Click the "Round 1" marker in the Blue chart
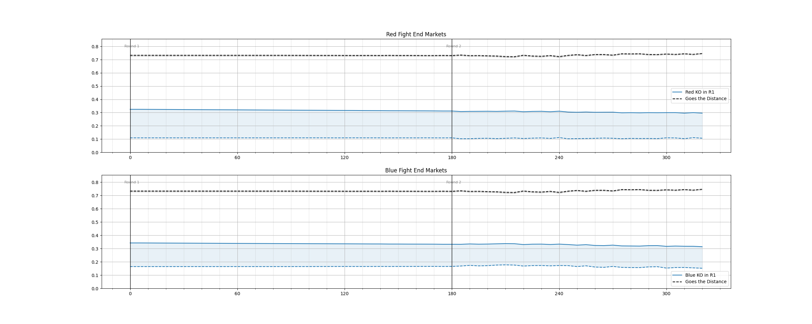 coord(132,182)
